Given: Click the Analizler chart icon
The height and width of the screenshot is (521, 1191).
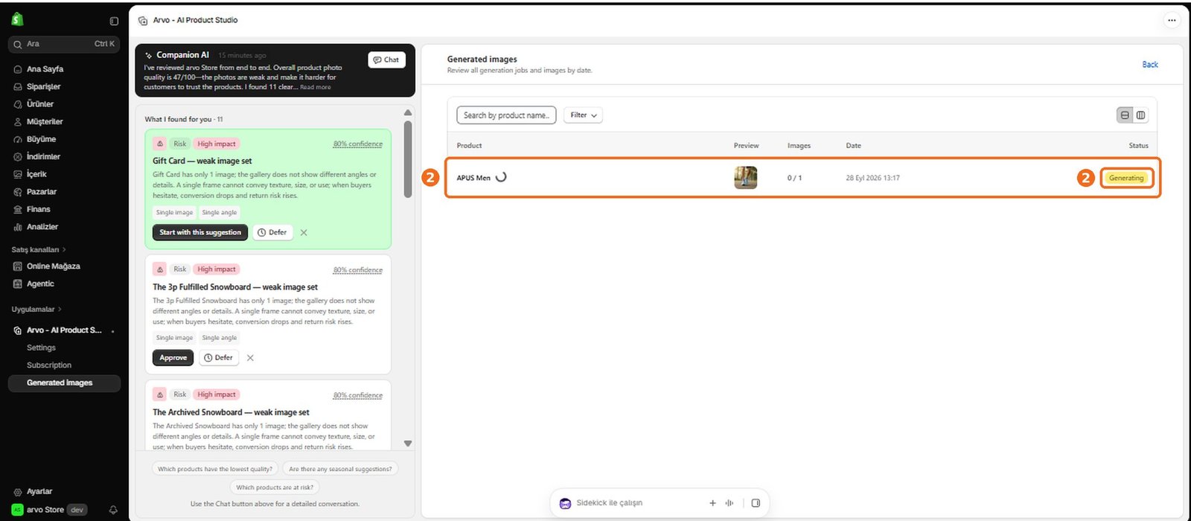Looking at the screenshot, I should (x=18, y=227).
